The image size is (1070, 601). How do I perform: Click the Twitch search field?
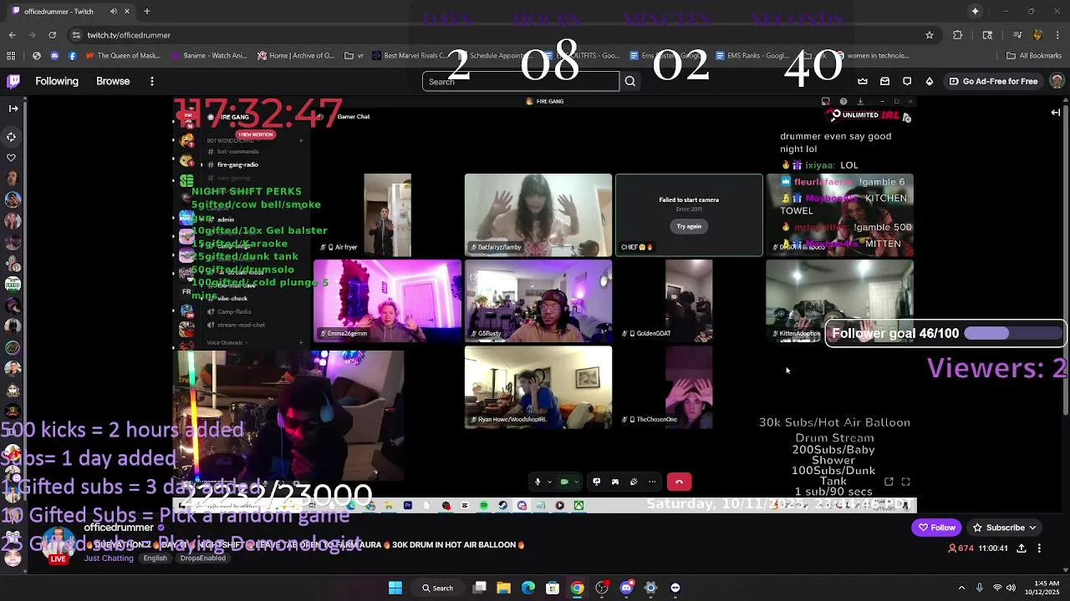[521, 81]
